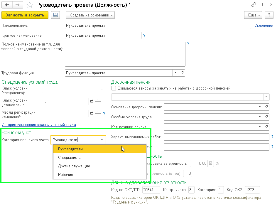
Task: Copy link via the chain icon
Action: click(254, 5)
